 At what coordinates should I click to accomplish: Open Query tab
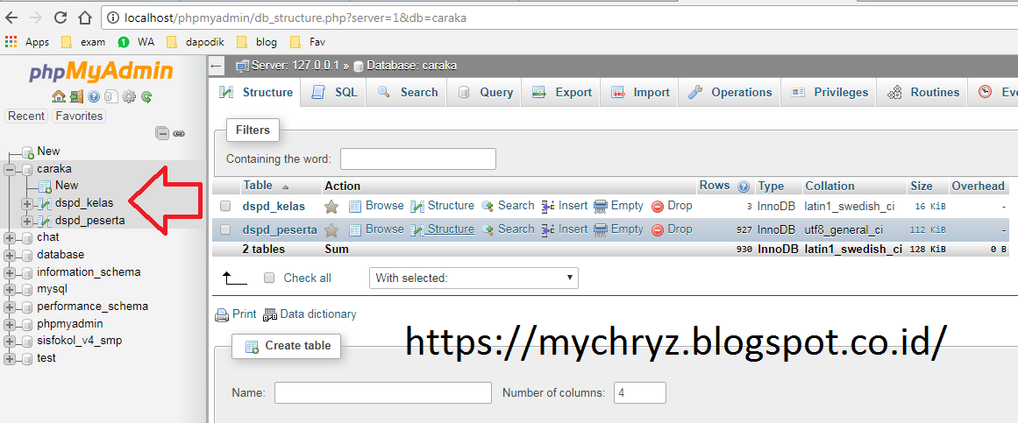coord(484,93)
